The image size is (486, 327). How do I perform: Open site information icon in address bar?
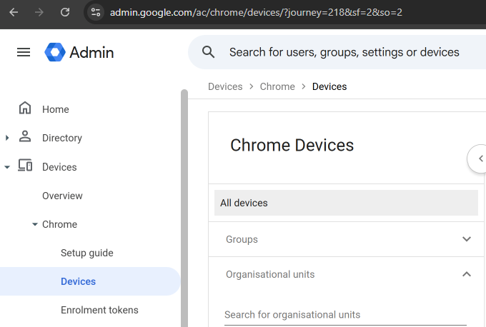tap(96, 12)
